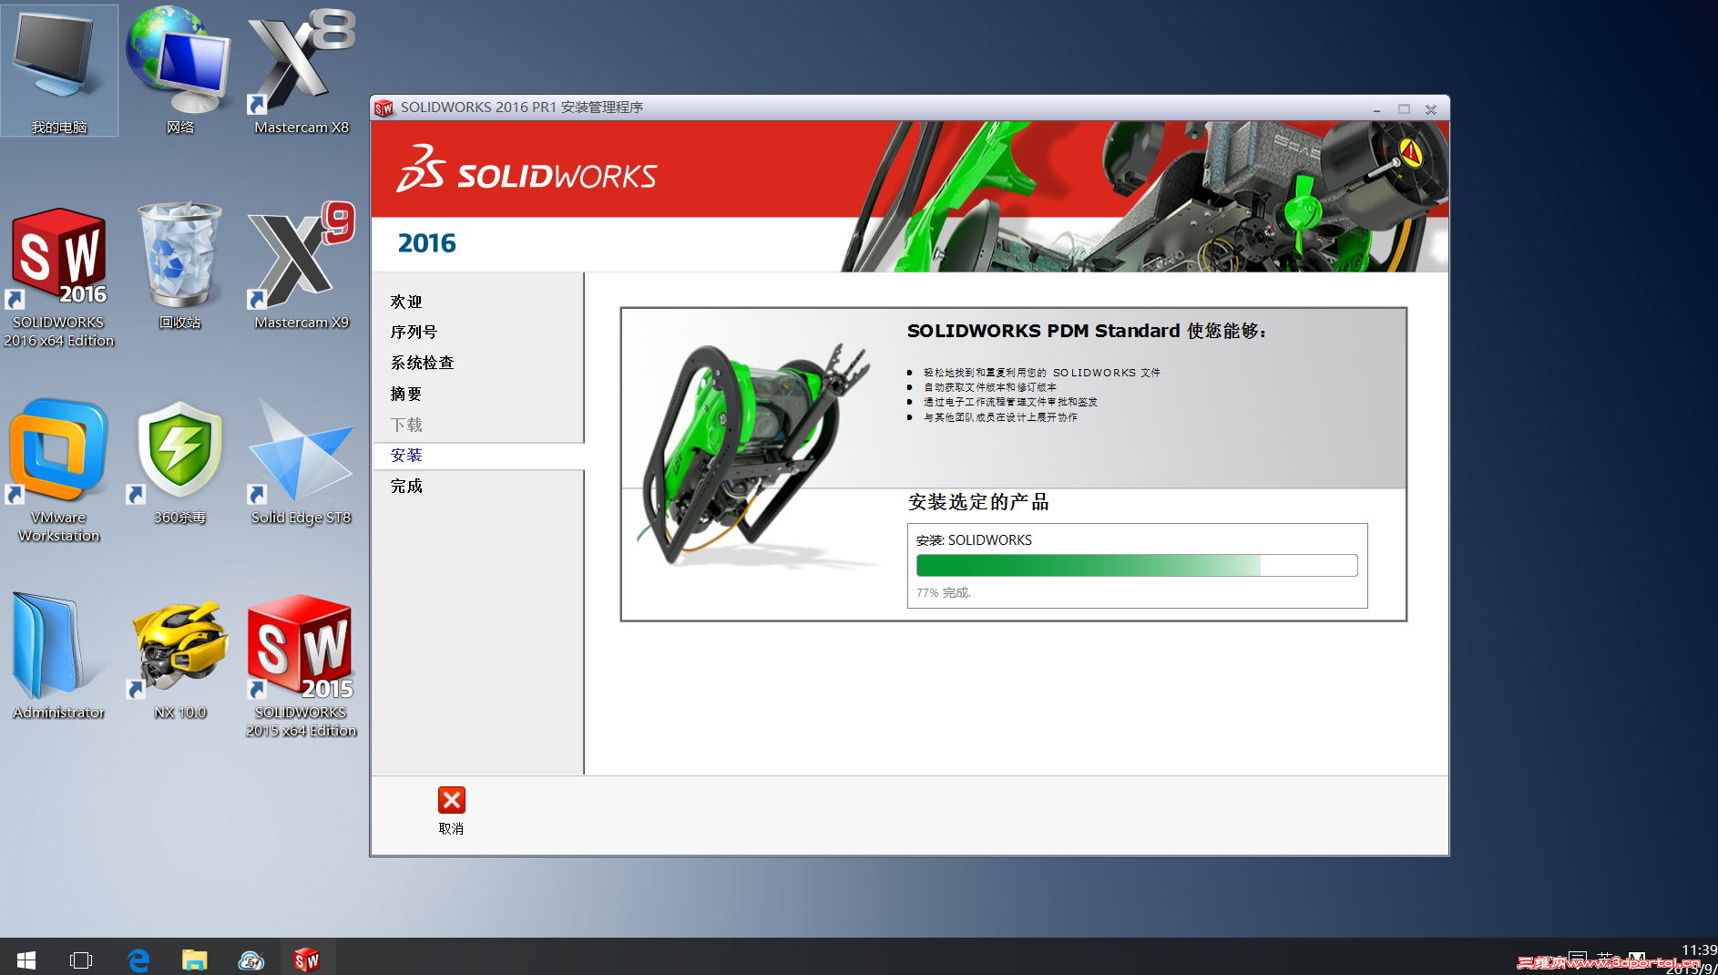Click the SOLIDWORKS logo in the banner
Viewport: 1718px width, 975px height.
pyautogui.click(x=527, y=170)
